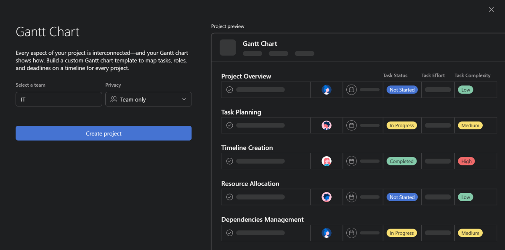The width and height of the screenshot is (505, 250).
Task: Click the In Progress status in Dependencies Management
Action: pos(402,233)
